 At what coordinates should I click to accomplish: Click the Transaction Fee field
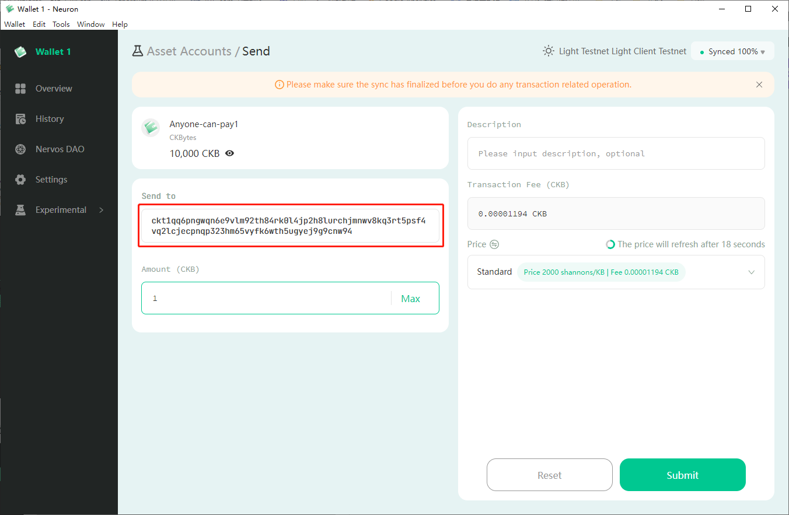(x=616, y=213)
